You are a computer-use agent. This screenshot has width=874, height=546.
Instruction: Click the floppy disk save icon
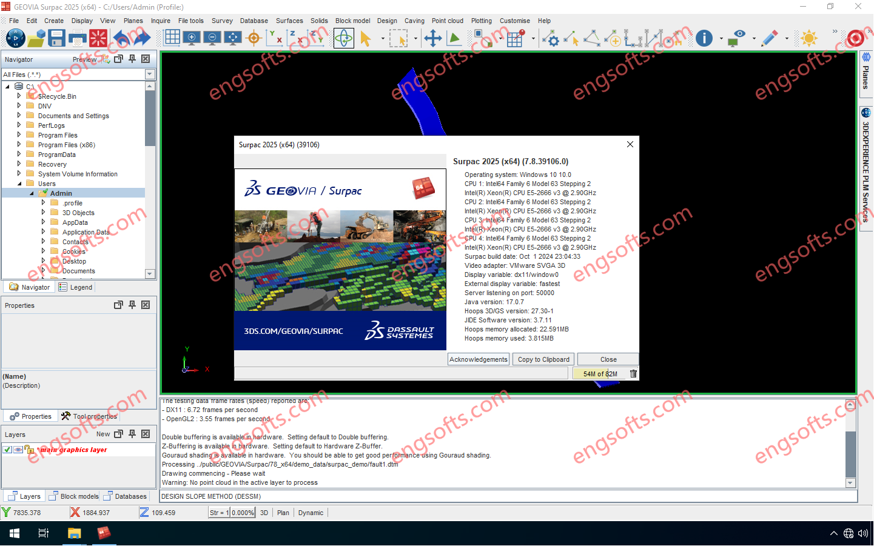click(56, 38)
